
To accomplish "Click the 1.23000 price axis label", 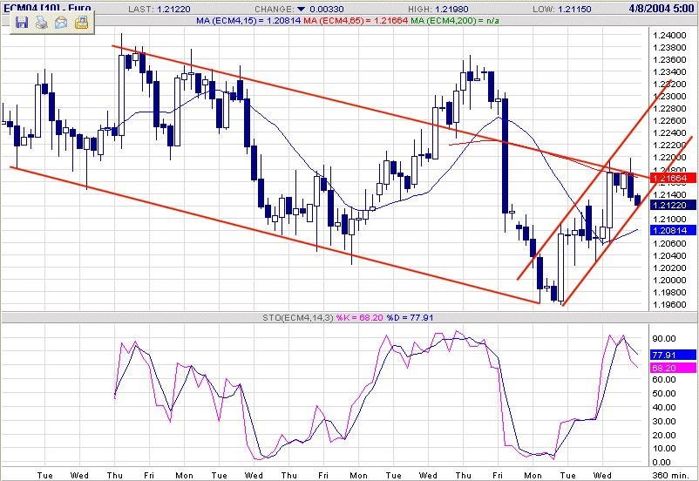I will (x=669, y=97).
